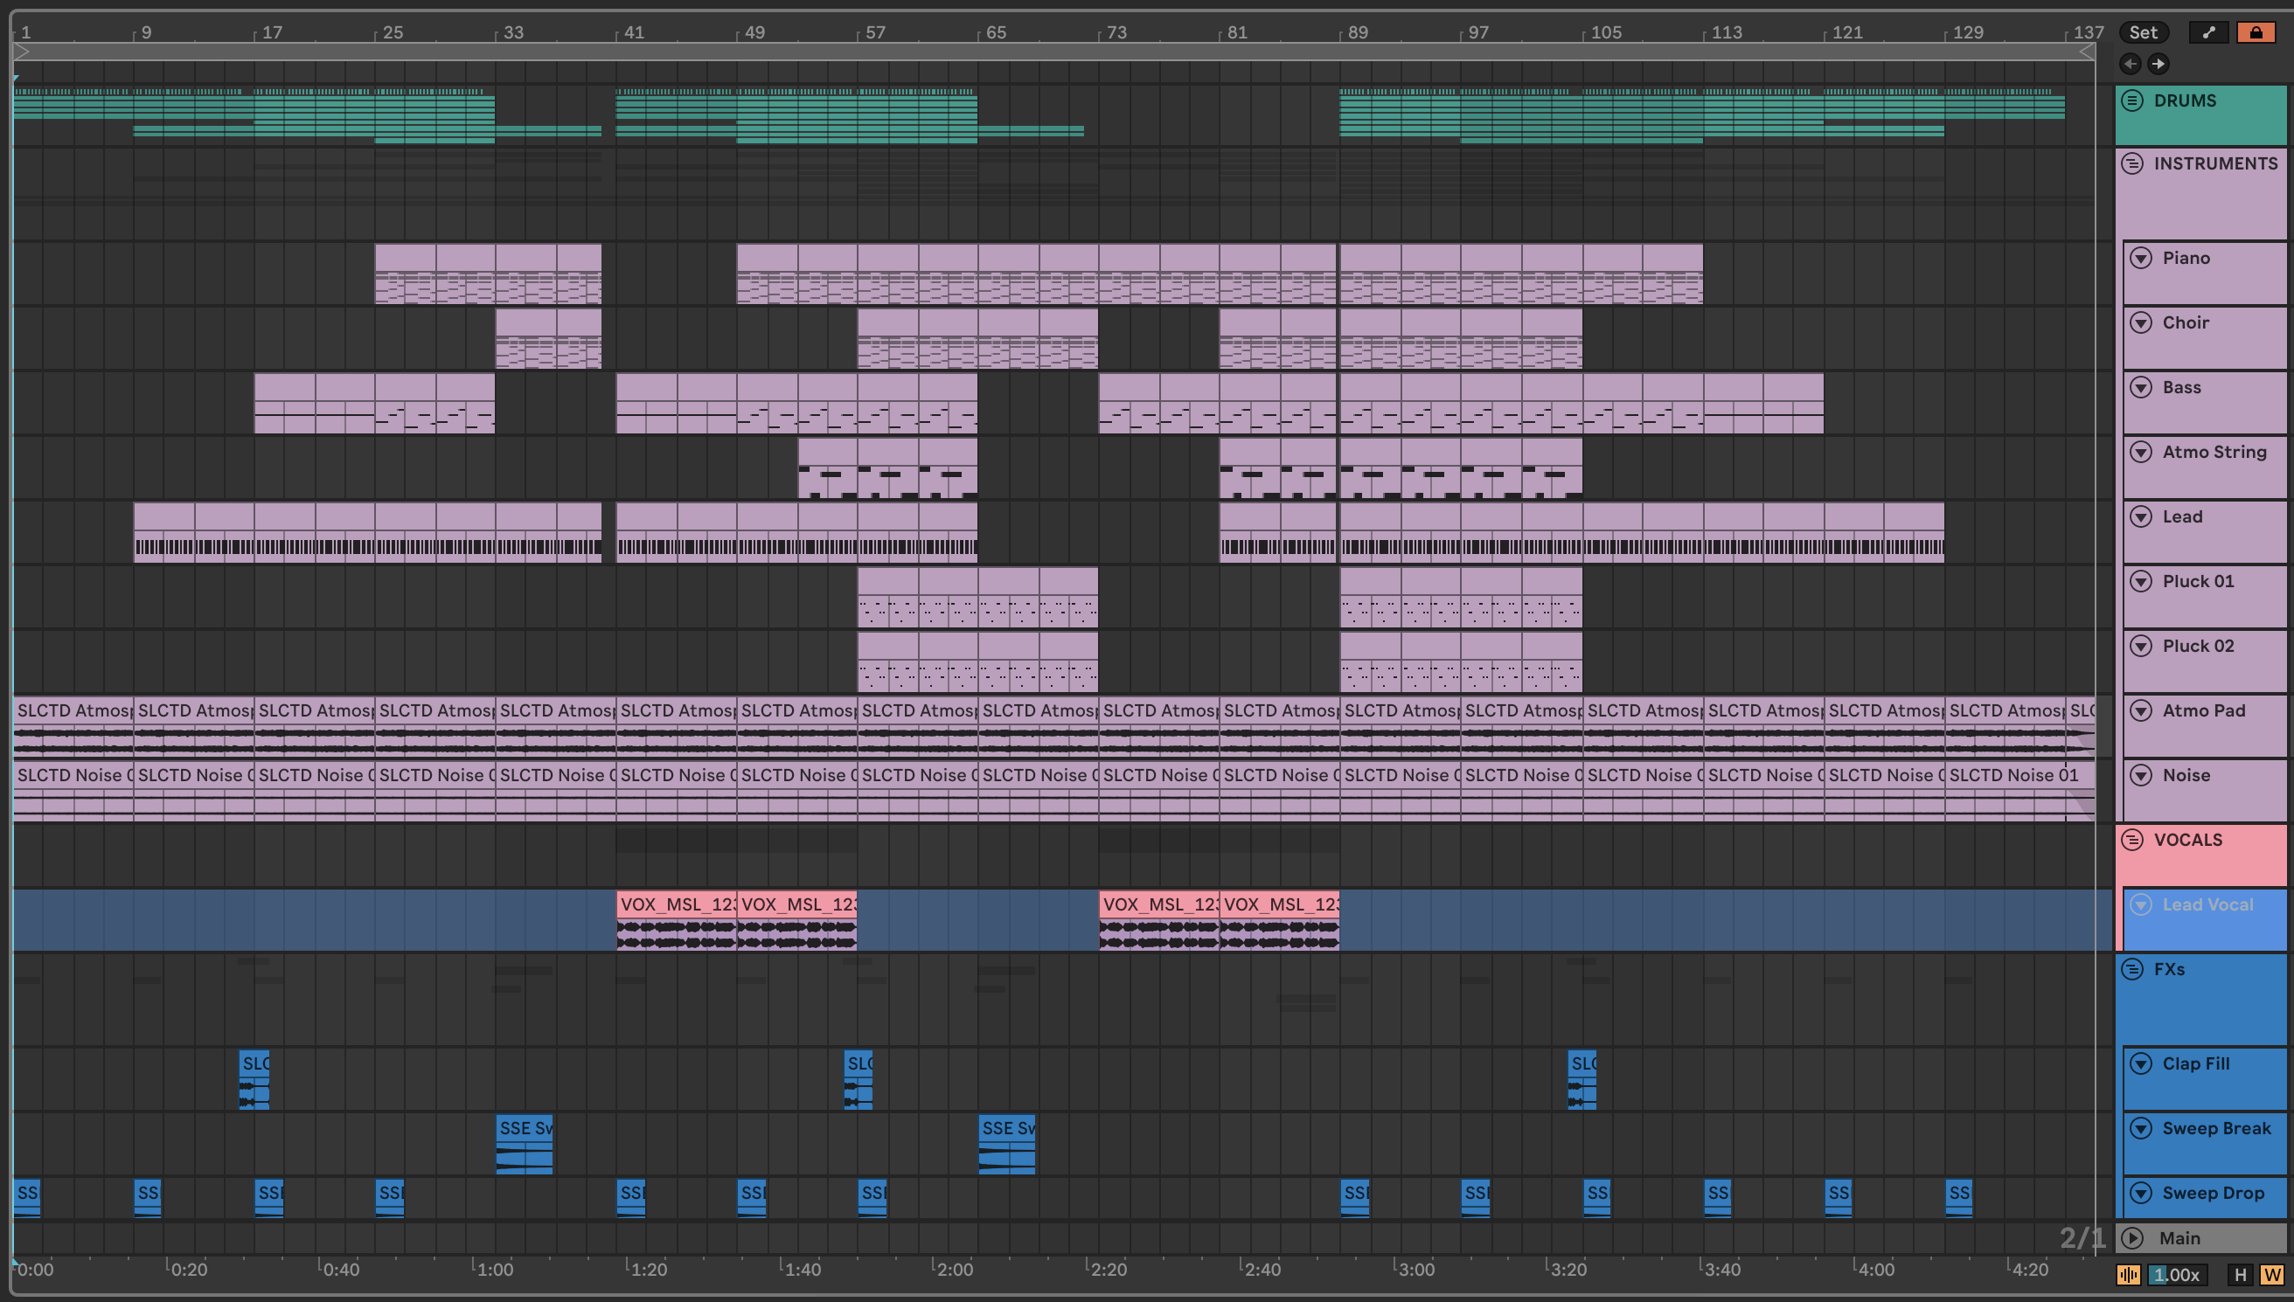Fold the VOCALS group track
2294x1302 pixels.
coord(2133,840)
